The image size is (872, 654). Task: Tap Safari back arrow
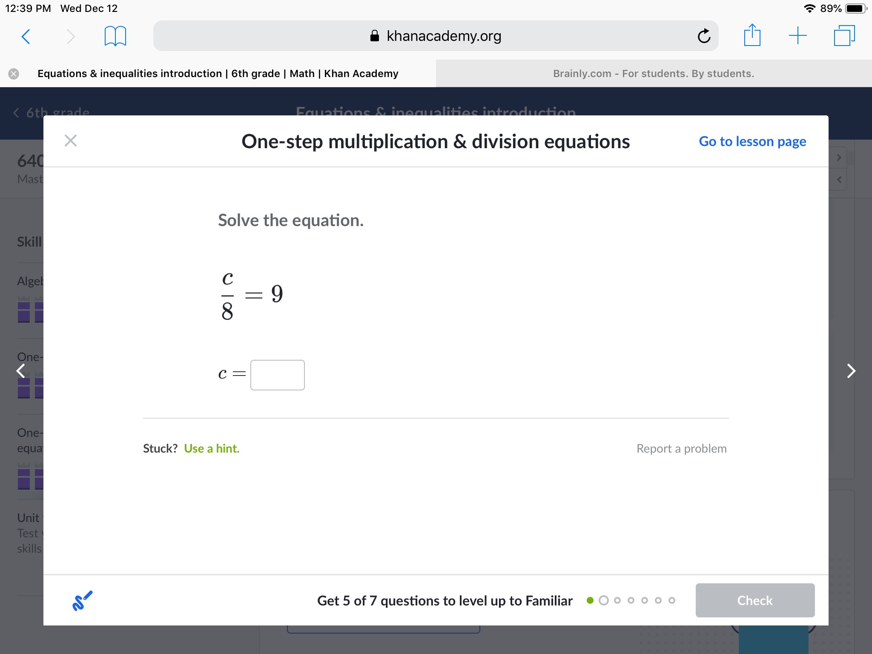point(26,37)
